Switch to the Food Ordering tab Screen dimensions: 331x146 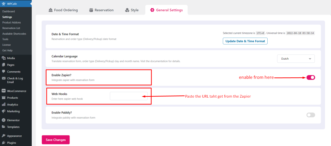63,10
